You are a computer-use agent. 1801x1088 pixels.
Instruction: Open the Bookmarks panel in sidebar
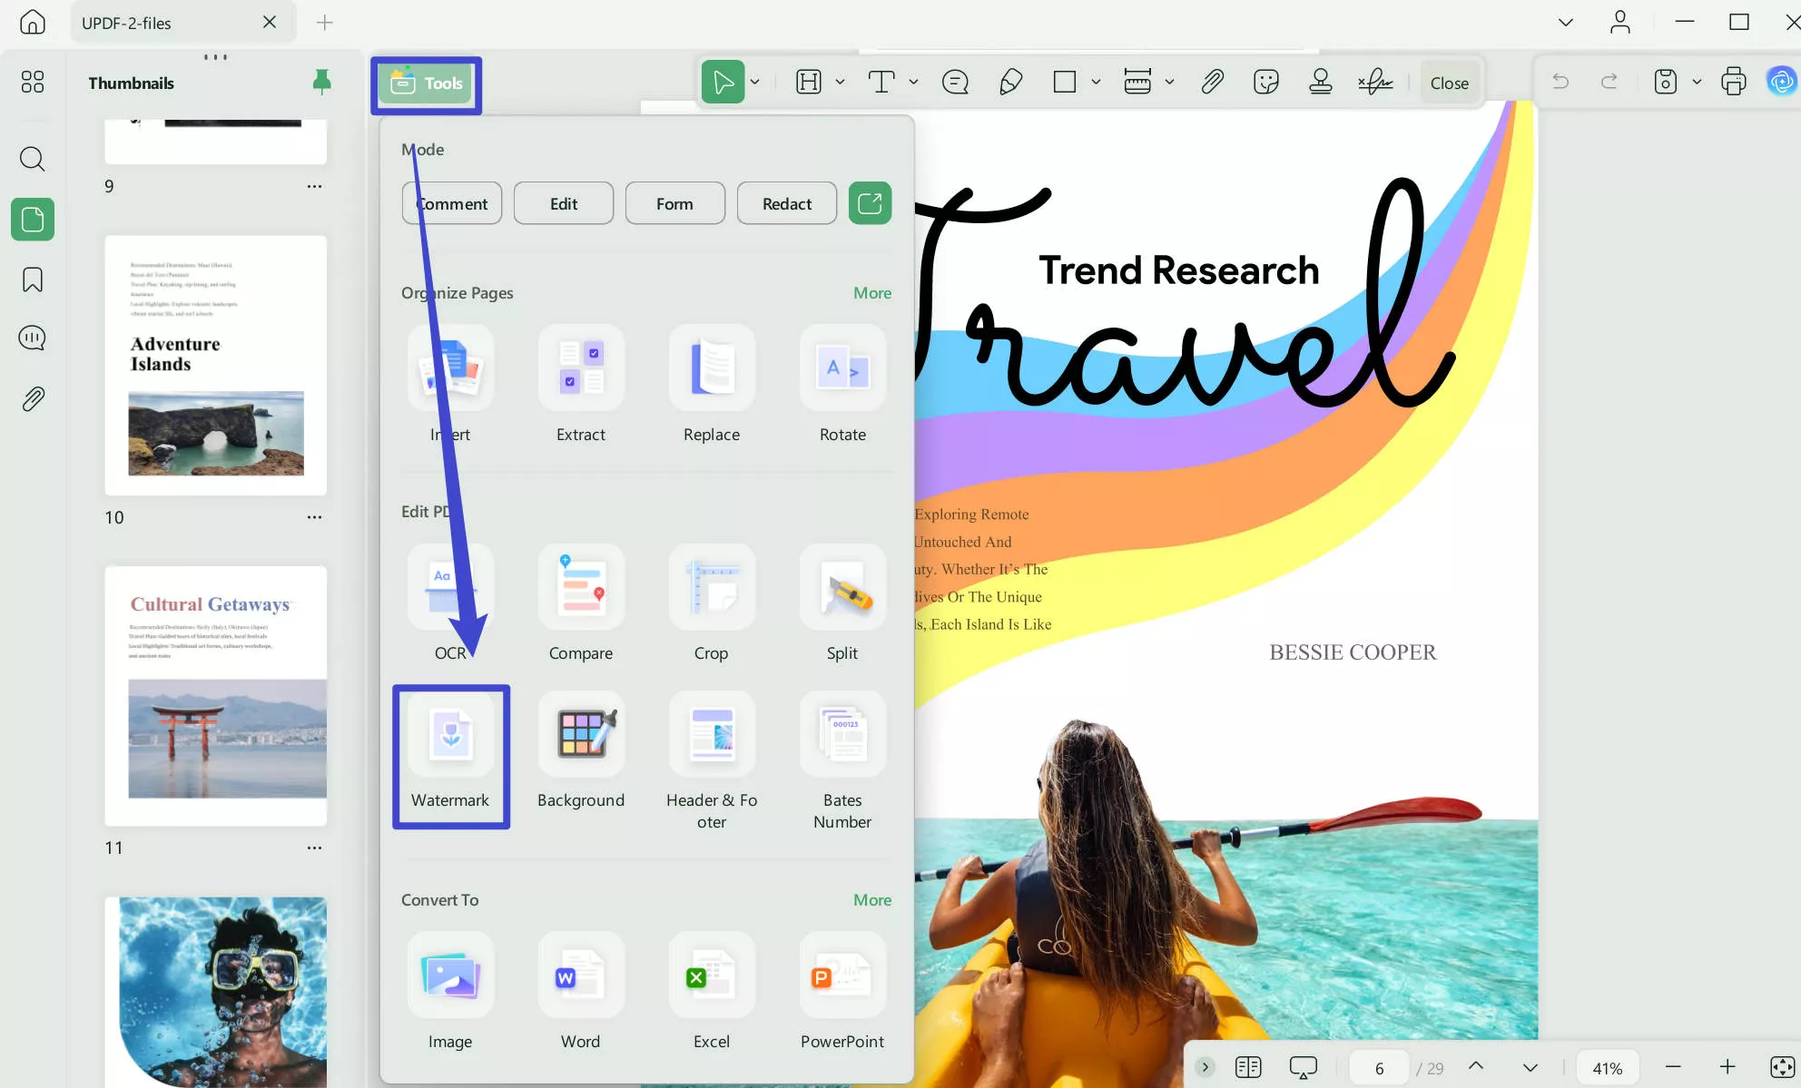click(33, 279)
